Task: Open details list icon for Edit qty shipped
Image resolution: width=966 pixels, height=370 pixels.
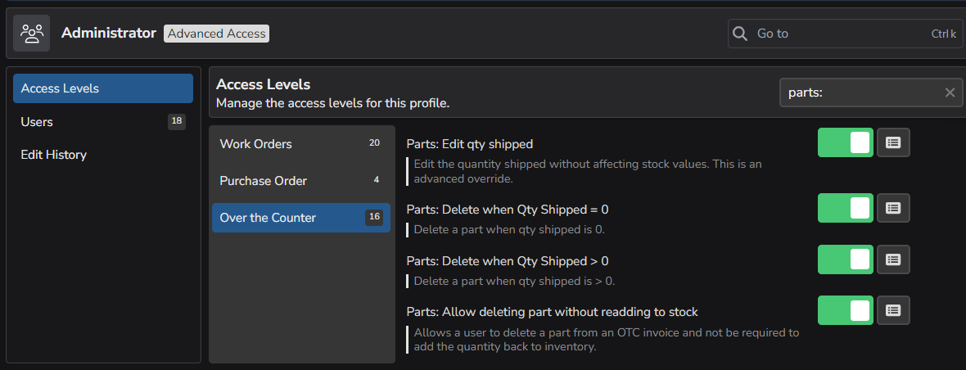Action: [x=893, y=142]
